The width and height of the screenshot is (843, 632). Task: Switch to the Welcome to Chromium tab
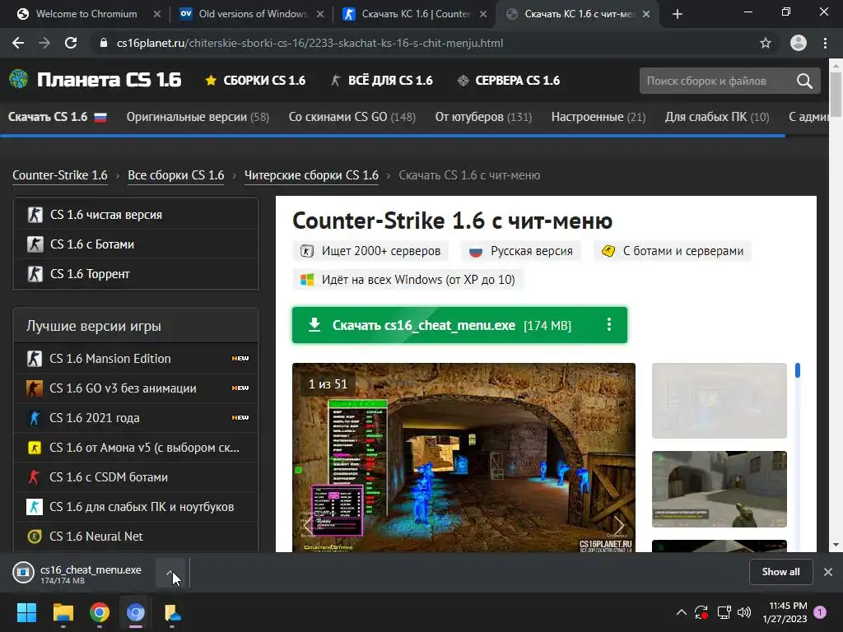click(86, 14)
